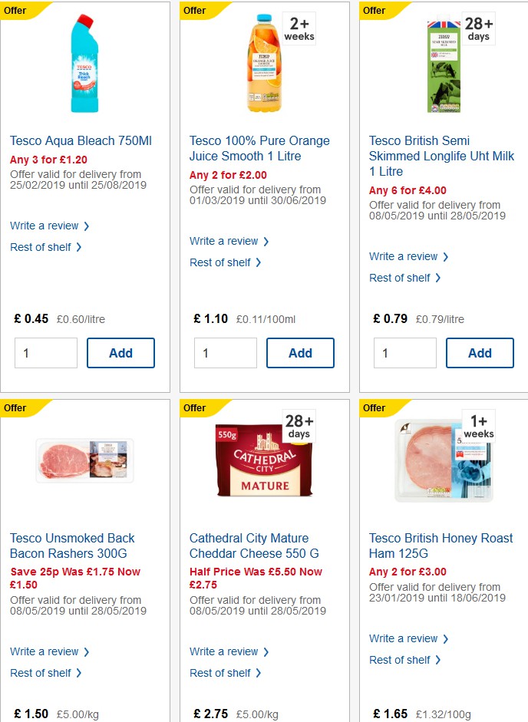Expand Rest of shelf under the bleach product

[x=41, y=247]
